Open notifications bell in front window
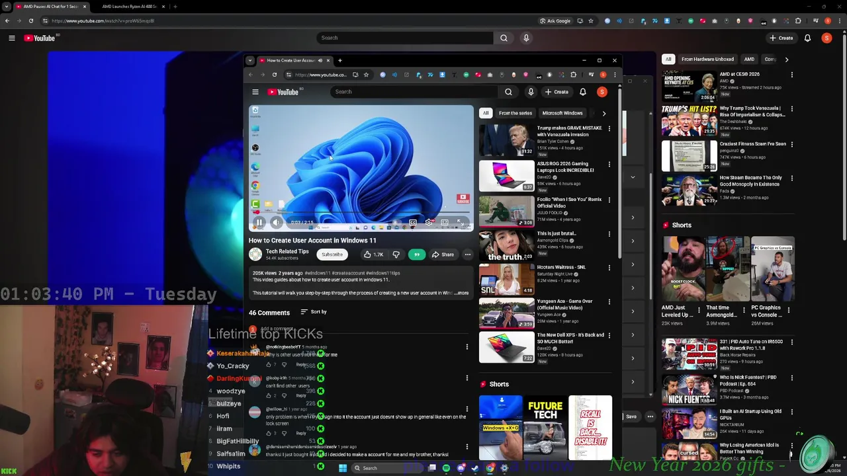847x476 pixels. tap(583, 92)
